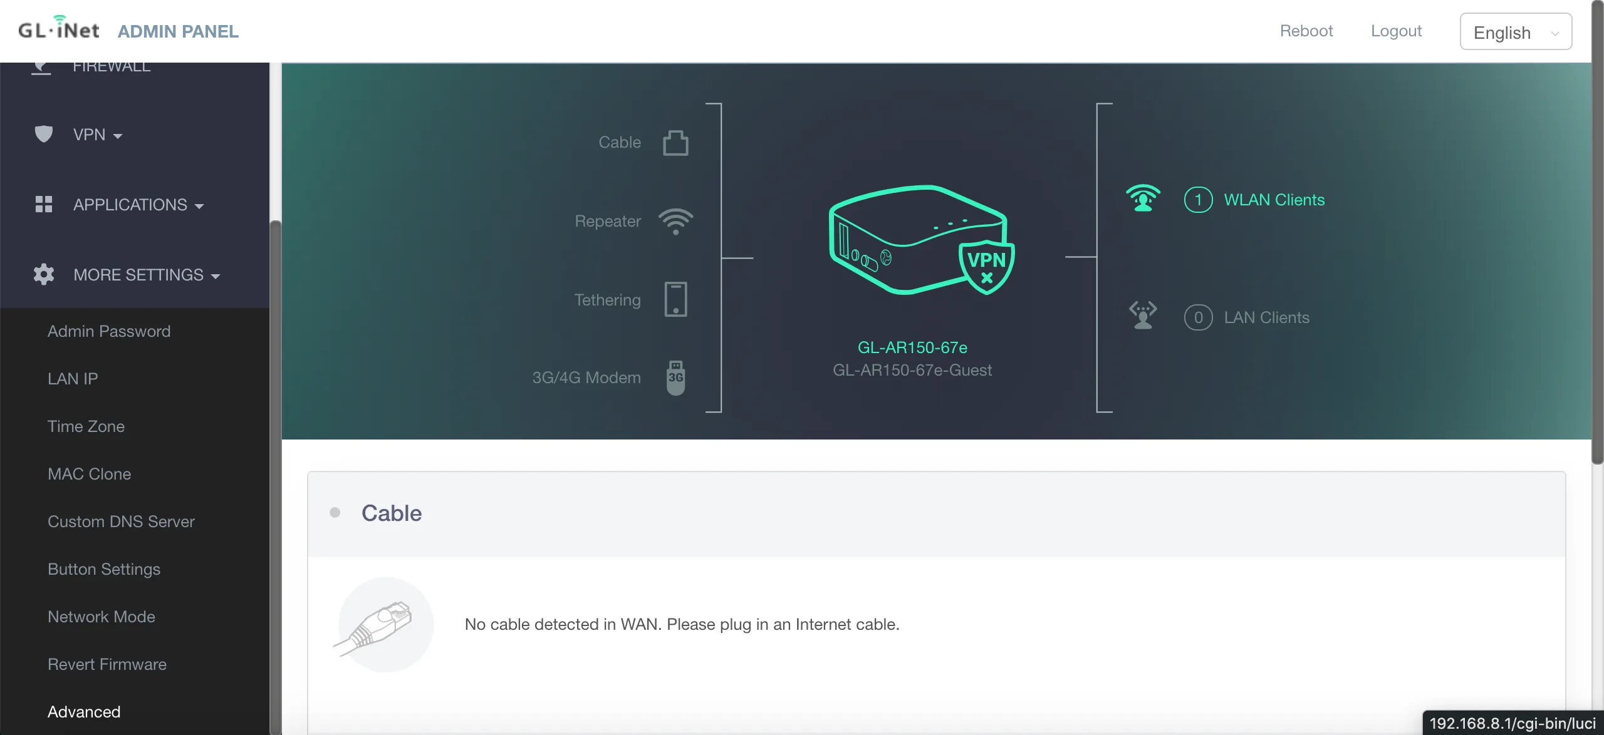The width and height of the screenshot is (1604, 735).
Task: Click the GL-AR150-67e-Guest SSID name
Action: 912,370
